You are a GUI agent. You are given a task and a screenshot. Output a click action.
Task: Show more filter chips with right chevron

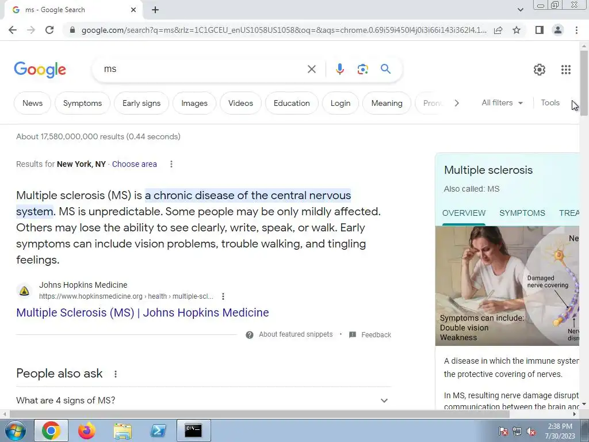point(456,103)
